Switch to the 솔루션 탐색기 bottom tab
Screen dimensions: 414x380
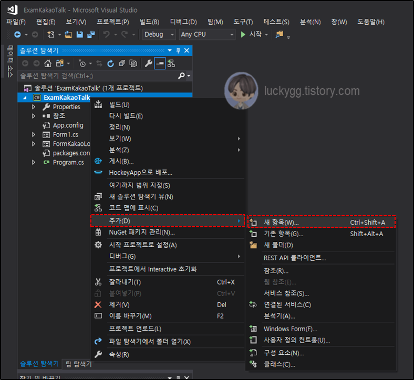click(x=39, y=364)
